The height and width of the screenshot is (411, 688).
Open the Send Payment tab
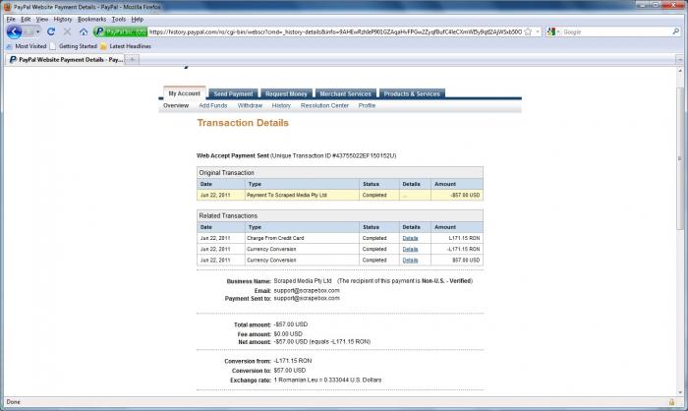pyautogui.click(x=233, y=93)
